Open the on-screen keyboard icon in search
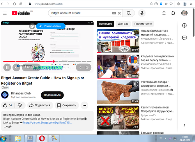 (114, 13)
